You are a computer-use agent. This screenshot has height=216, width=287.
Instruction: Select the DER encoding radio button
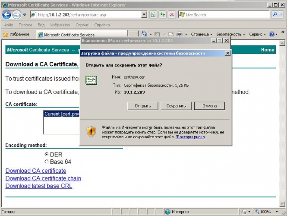click(47, 155)
